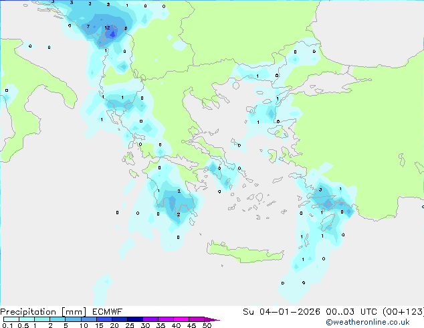Click the 12 mm precipitation peak value
The height and width of the screenshot is (328, 424).
tap(107, 28)
